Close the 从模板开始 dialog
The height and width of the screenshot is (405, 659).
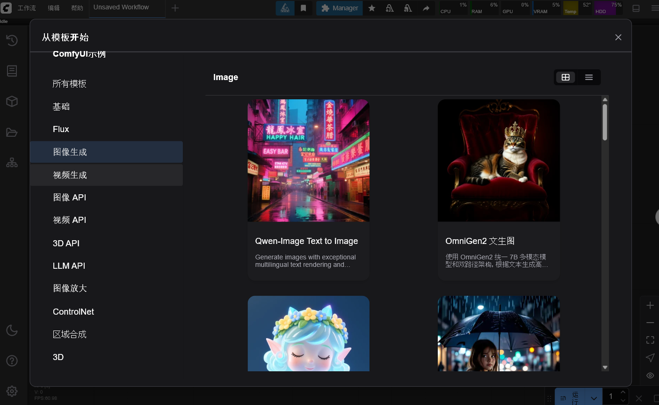tap(618, 37)
